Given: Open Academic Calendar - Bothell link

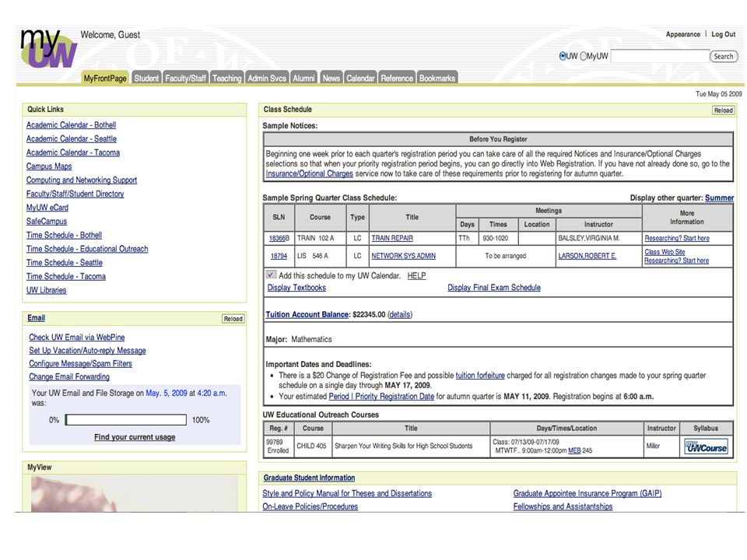Looking at the screenshot, I should (71, 124).
